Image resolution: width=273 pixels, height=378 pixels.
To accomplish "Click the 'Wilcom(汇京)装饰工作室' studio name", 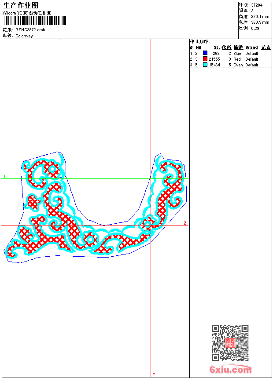I will click(27, 13).
